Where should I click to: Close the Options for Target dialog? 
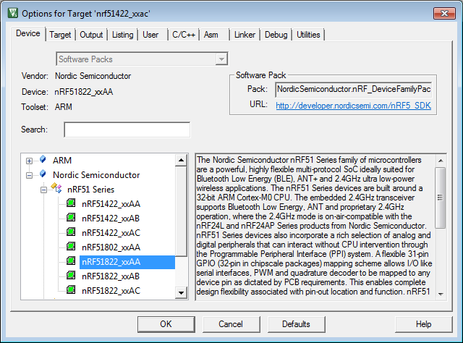pos(444,13)
